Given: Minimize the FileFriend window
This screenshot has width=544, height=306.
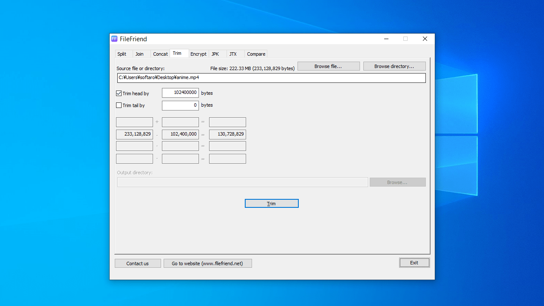Looking at the screenshot, I should 386,39.
